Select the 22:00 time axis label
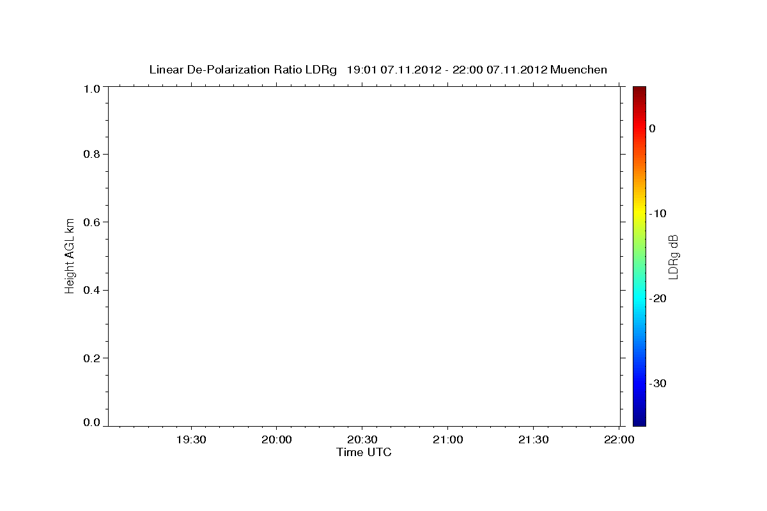767x511 pixels. [x=619, y=440]
